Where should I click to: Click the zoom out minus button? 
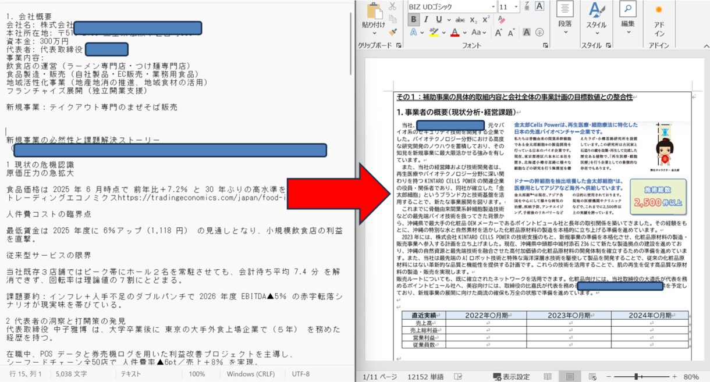(x=609, y=377)
